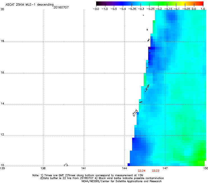Click longitude axis label 138
Viewport: 208px width, 183px height.
click(x=43, y=168)
